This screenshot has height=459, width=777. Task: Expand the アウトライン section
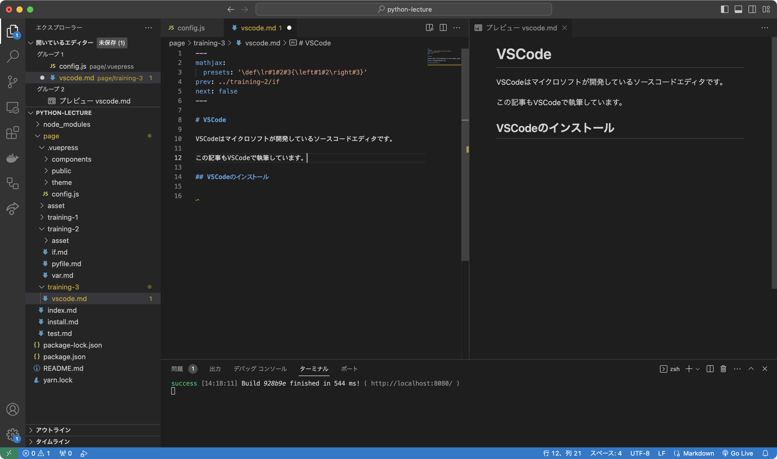point(53,430)
